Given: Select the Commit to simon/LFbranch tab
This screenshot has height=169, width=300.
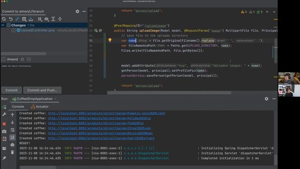Looking at the screenshot, I should point(23,11).
